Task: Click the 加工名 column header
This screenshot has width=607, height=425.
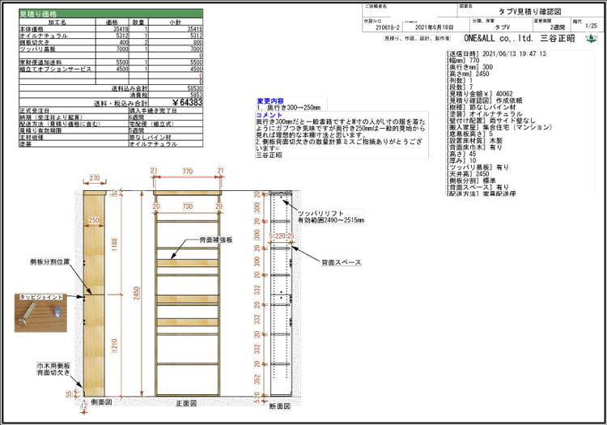Action: (57, 22)
